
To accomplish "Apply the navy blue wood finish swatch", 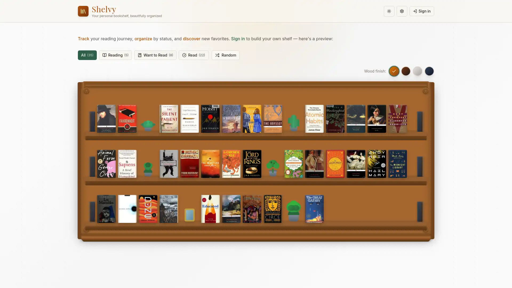I will (x=429, y=71).
